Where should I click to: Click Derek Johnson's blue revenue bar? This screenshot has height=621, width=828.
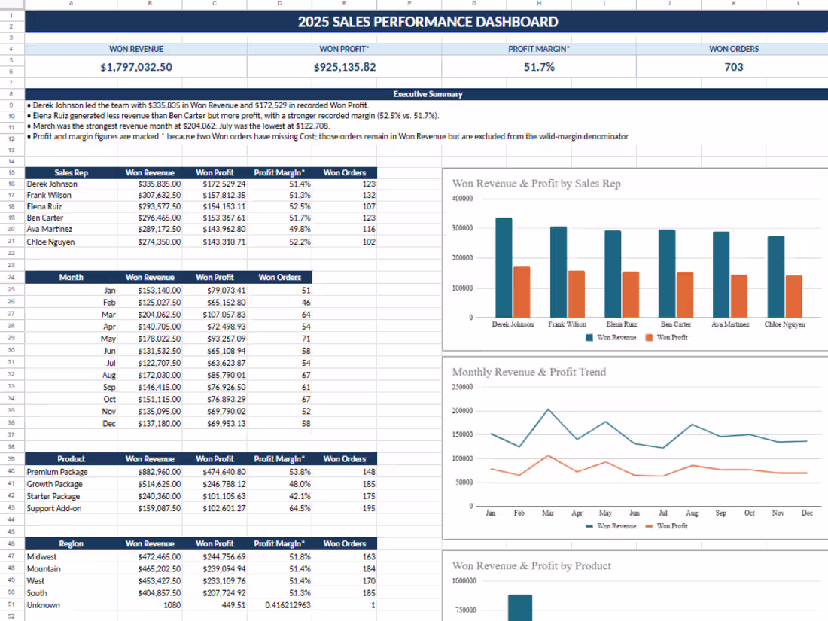coord(504,268)
